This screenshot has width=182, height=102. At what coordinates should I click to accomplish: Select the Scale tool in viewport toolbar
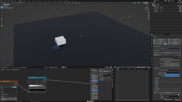pyautogui.click(x=2, y=18)
